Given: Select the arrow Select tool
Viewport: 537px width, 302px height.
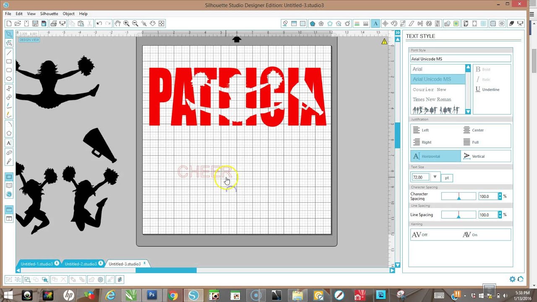Looking at the screenshot, I should coord(9,34).
